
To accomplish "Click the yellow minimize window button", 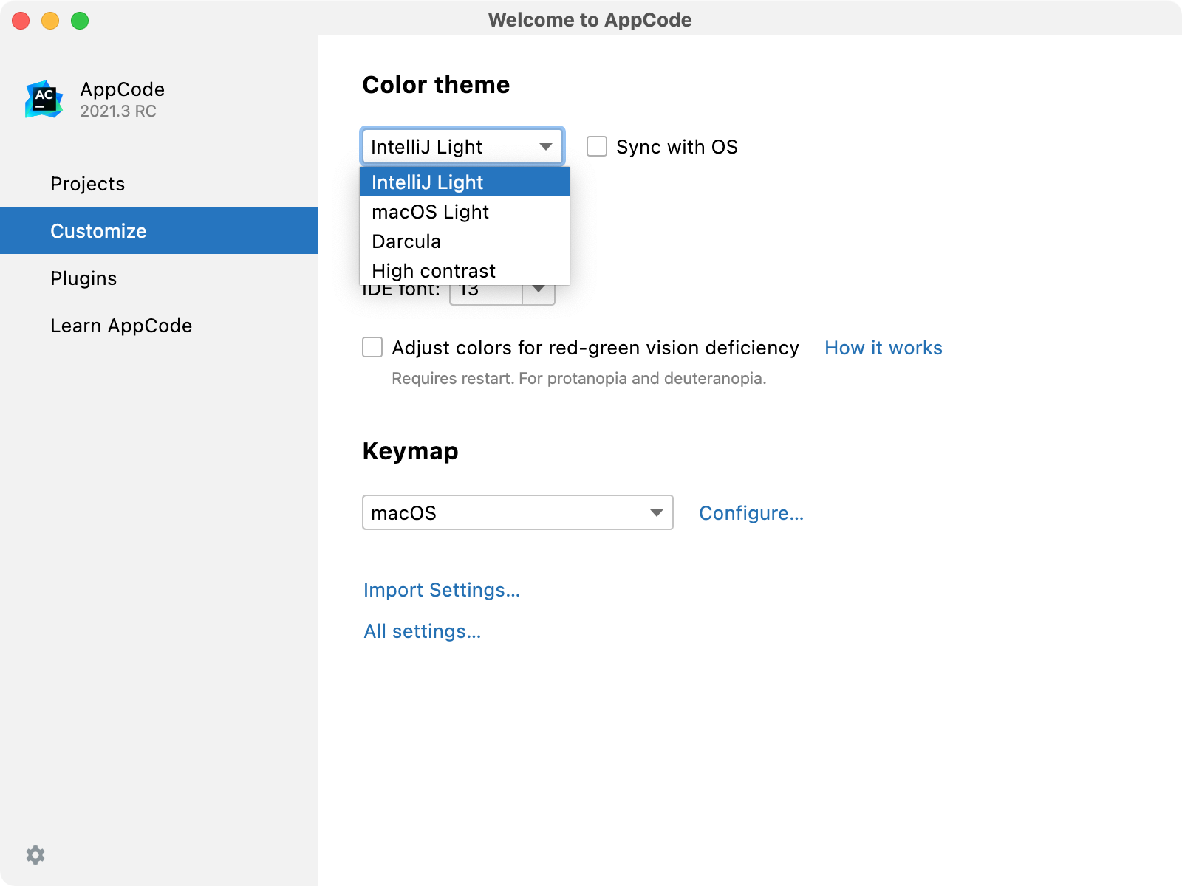I will (50, 21).
